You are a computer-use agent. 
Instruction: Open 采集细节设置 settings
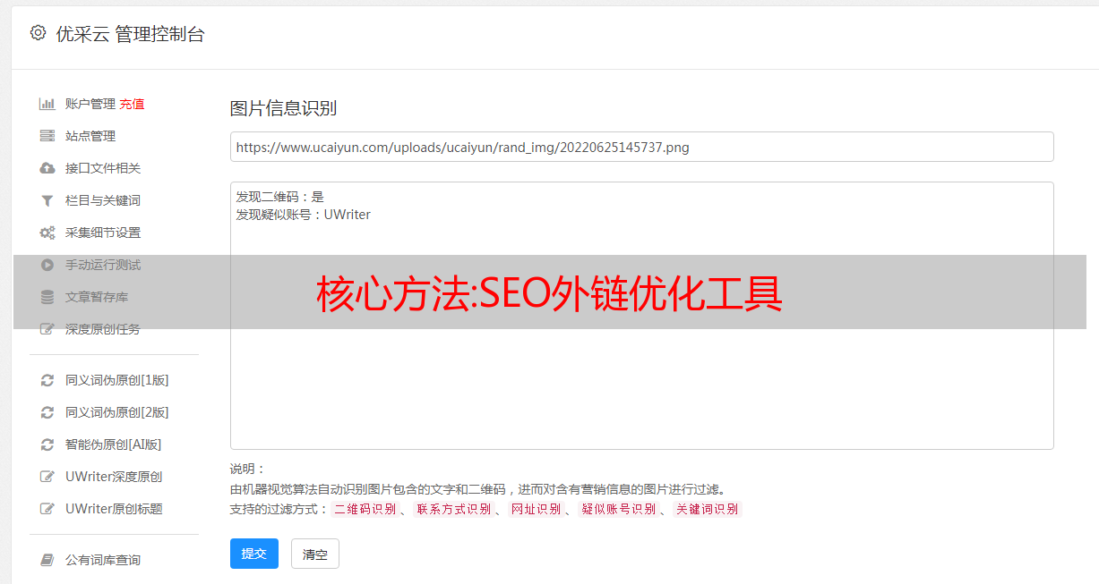pos(103,233)
